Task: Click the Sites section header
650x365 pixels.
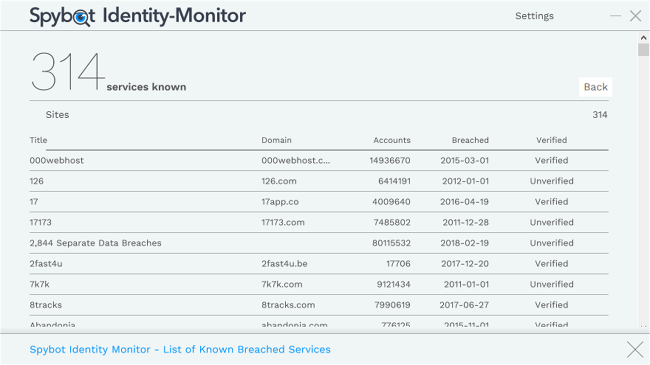Action: (x=58, y=115)
